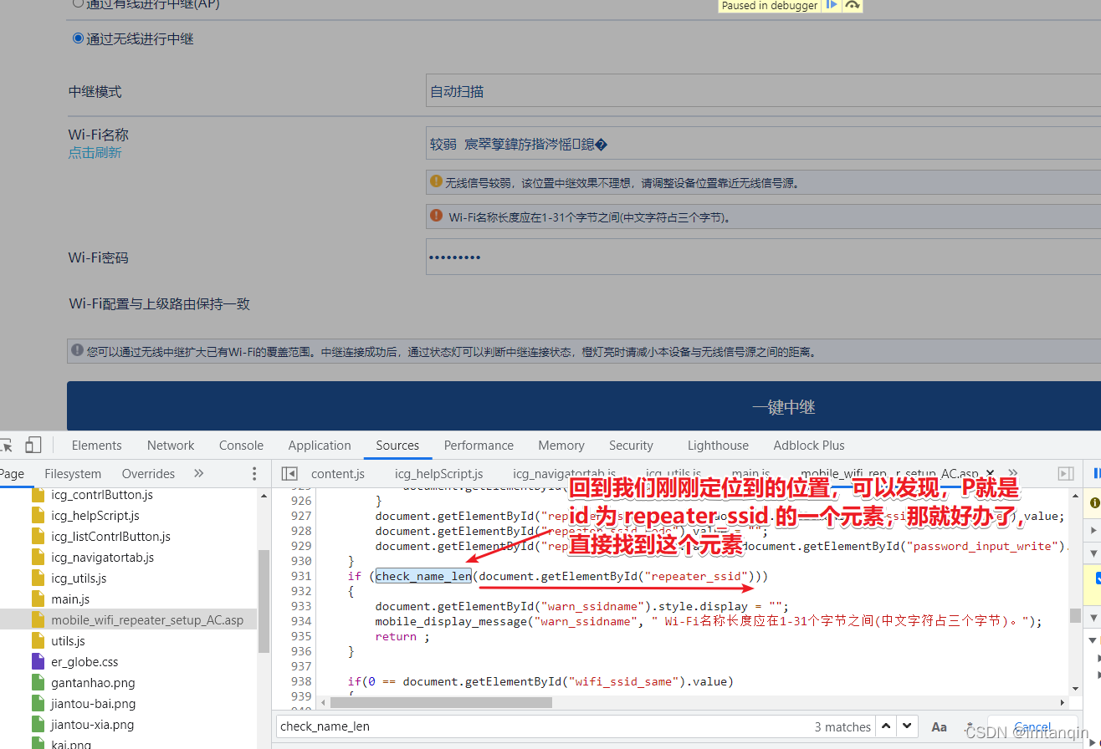The height and width of the screenshot is (749, 1101).
Task: Open the Memory tab
Action: (x=561, y=446)
